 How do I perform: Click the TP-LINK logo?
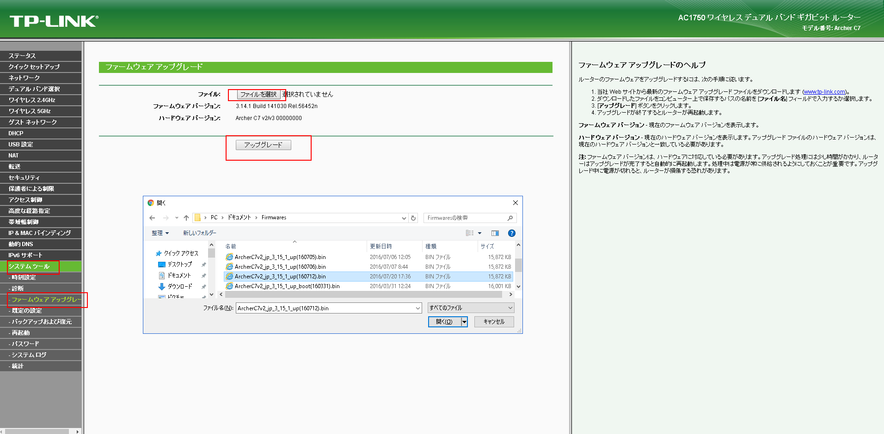54,21
